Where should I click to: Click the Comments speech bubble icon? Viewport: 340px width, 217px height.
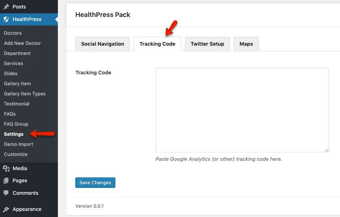pyautogui.click(x=6, y=193)
